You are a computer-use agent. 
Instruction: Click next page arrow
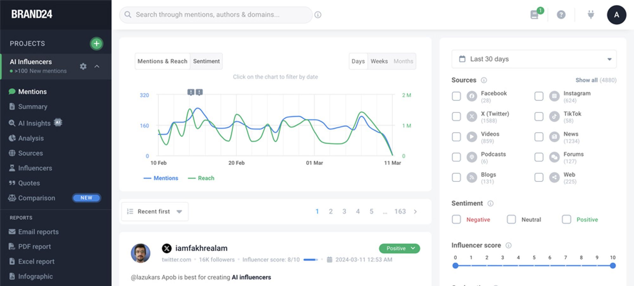pos(415,212)
